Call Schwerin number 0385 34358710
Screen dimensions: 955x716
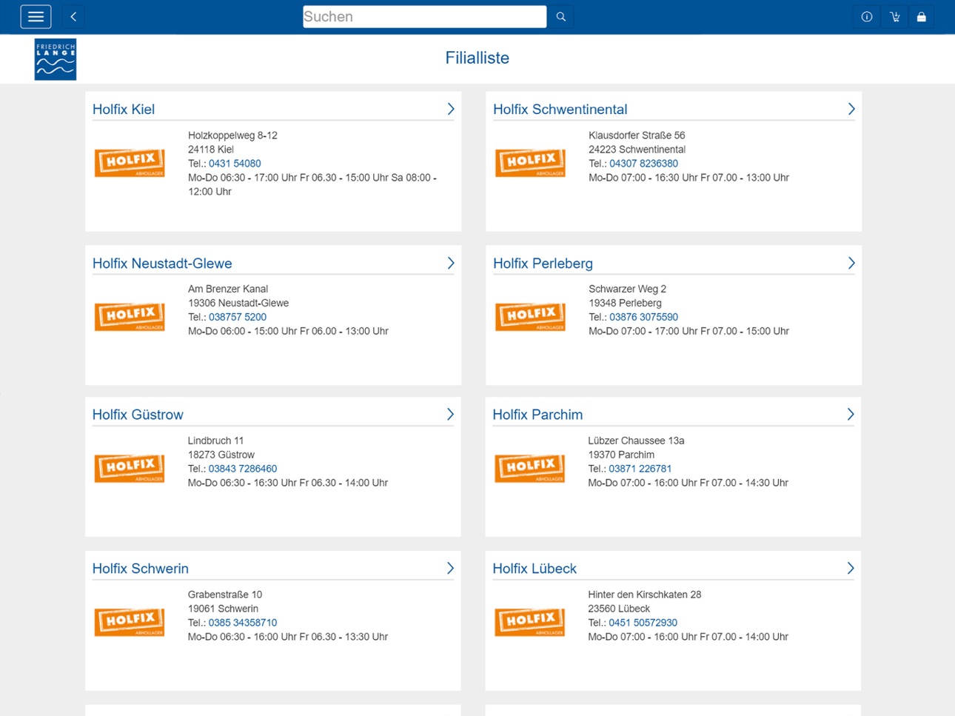pyautogui.click(x=243, y=623)
